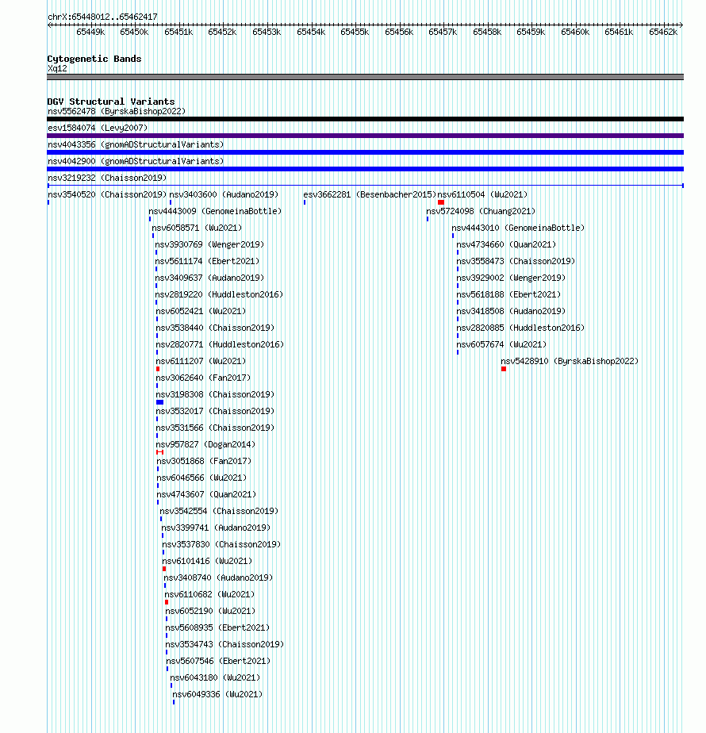
Task: Open esv3662281 (Besenbacher2015) variant
Action: 370,194
